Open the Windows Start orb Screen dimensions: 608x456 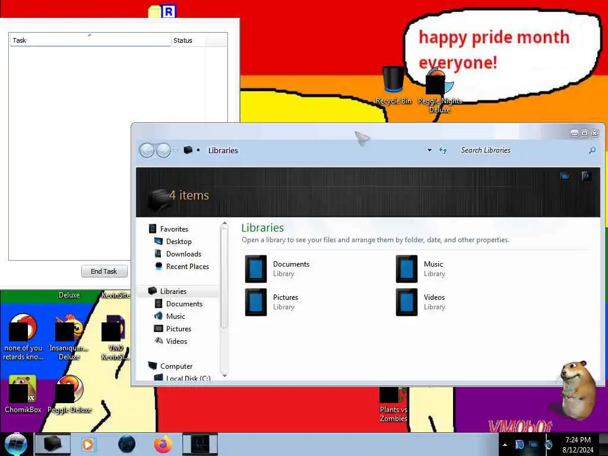(16, 444)
